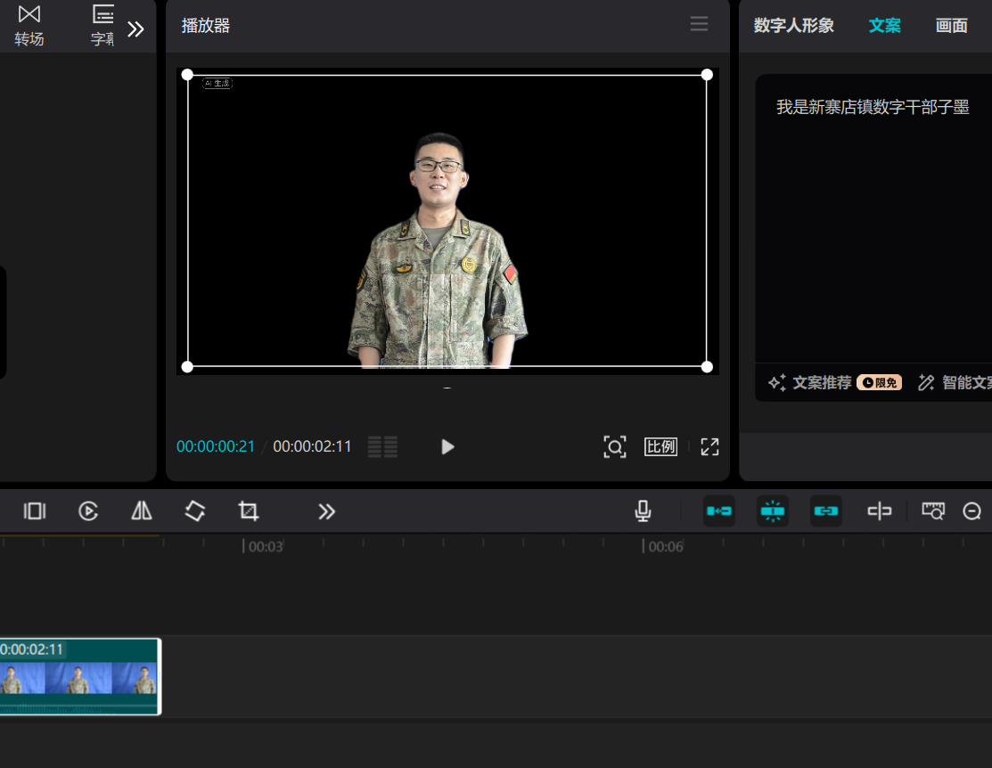Click the reverse playback clip icon

pos(87,511)
